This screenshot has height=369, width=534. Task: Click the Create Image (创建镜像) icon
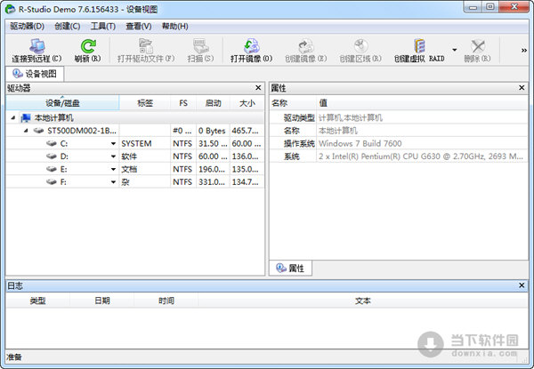(305, 46)
